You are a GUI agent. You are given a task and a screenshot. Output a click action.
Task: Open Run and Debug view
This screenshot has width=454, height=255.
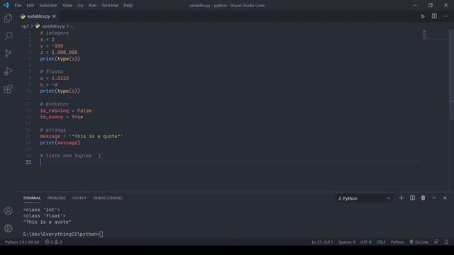tap(8, 71)
